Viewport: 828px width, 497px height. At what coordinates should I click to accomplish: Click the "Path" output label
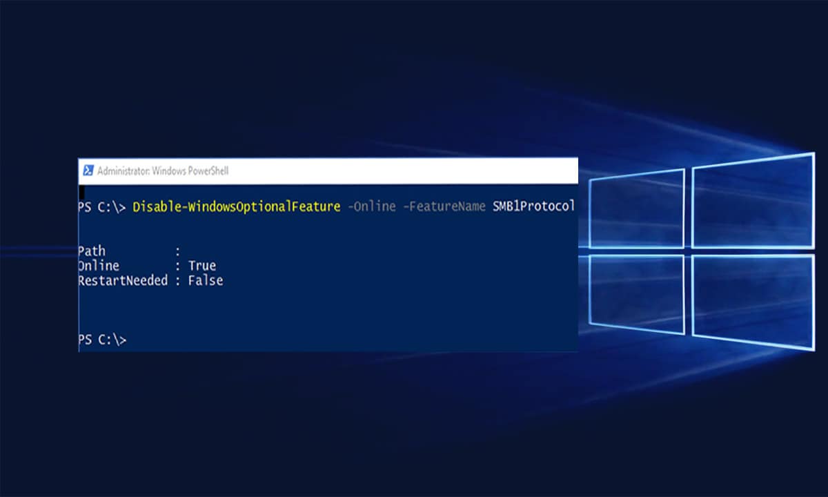pyautogui.click(x=92, y=251)
